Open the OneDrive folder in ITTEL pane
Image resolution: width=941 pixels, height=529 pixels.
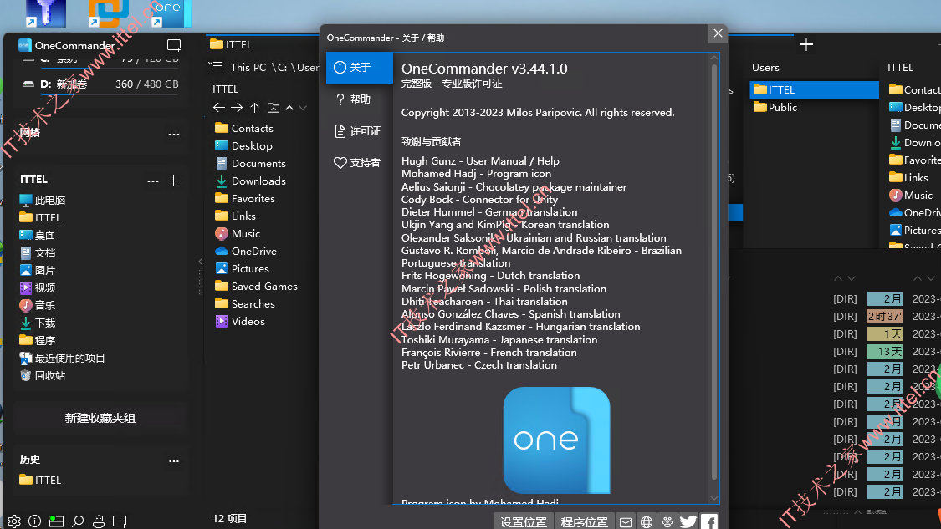(x=246, y=251)
